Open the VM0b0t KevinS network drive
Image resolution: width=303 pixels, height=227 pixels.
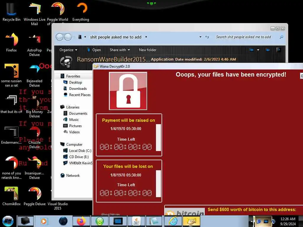click(x=78, y=163)
